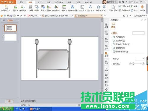Switch to the 视图 ribbon tab
The image size is (148, 111).
78,2
